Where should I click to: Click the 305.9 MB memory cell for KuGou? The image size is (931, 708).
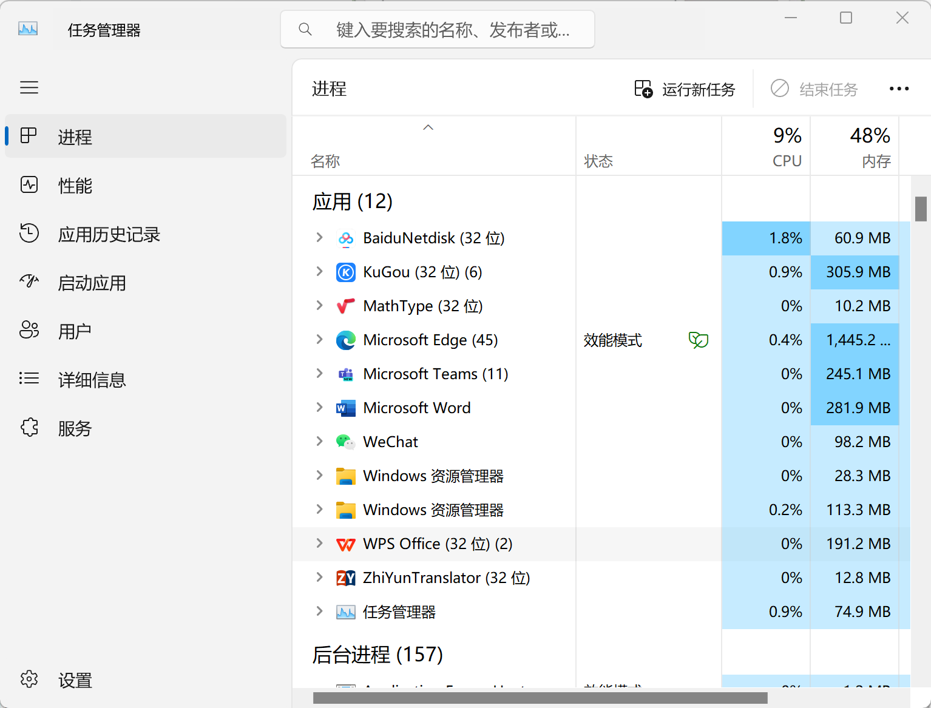click(855, 272)
